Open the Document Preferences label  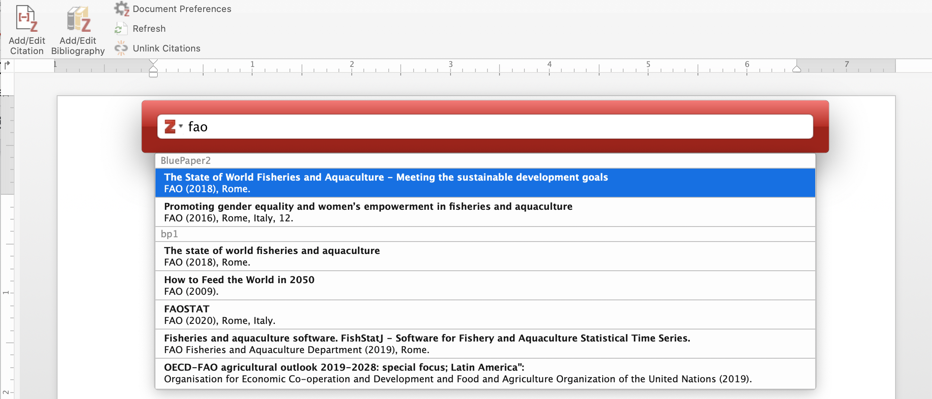click(x=182, y=9)
